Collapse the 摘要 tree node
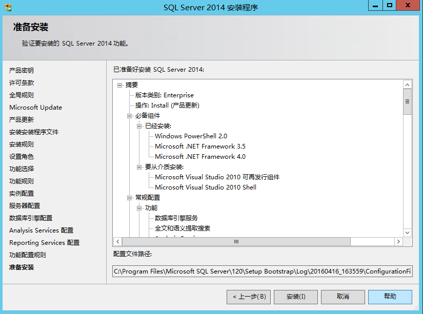Image resolution: width=423 pixels, height=314 pixels. 119,85
